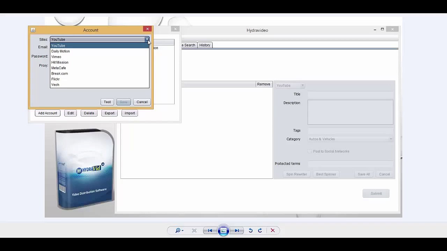
Task: Open the zoom magnifier in photo viewer toolbar
Action: pyautogui.click(x=179, y=230)
